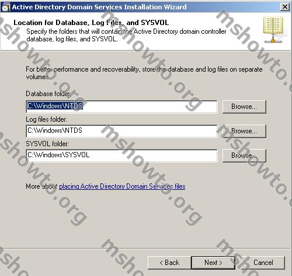Click the SYSVOL folder label

pyautogui.click(x=47, y=144)
